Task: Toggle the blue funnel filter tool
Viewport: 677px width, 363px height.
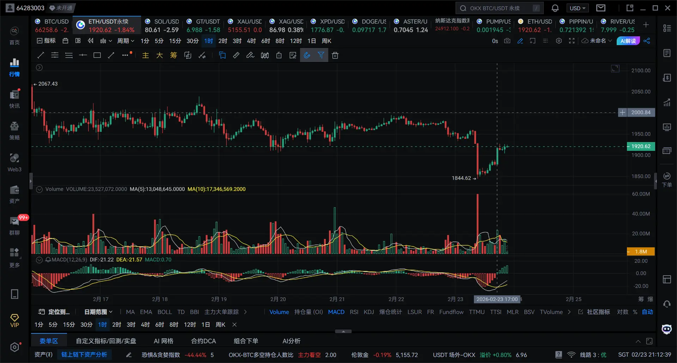Action: click(x=321, y=55)
